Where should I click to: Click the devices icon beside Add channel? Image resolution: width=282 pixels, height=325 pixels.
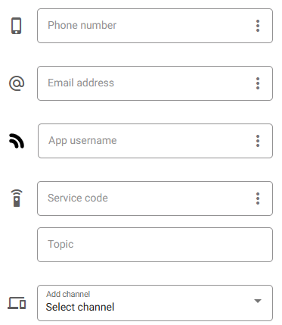coord(17,303)
